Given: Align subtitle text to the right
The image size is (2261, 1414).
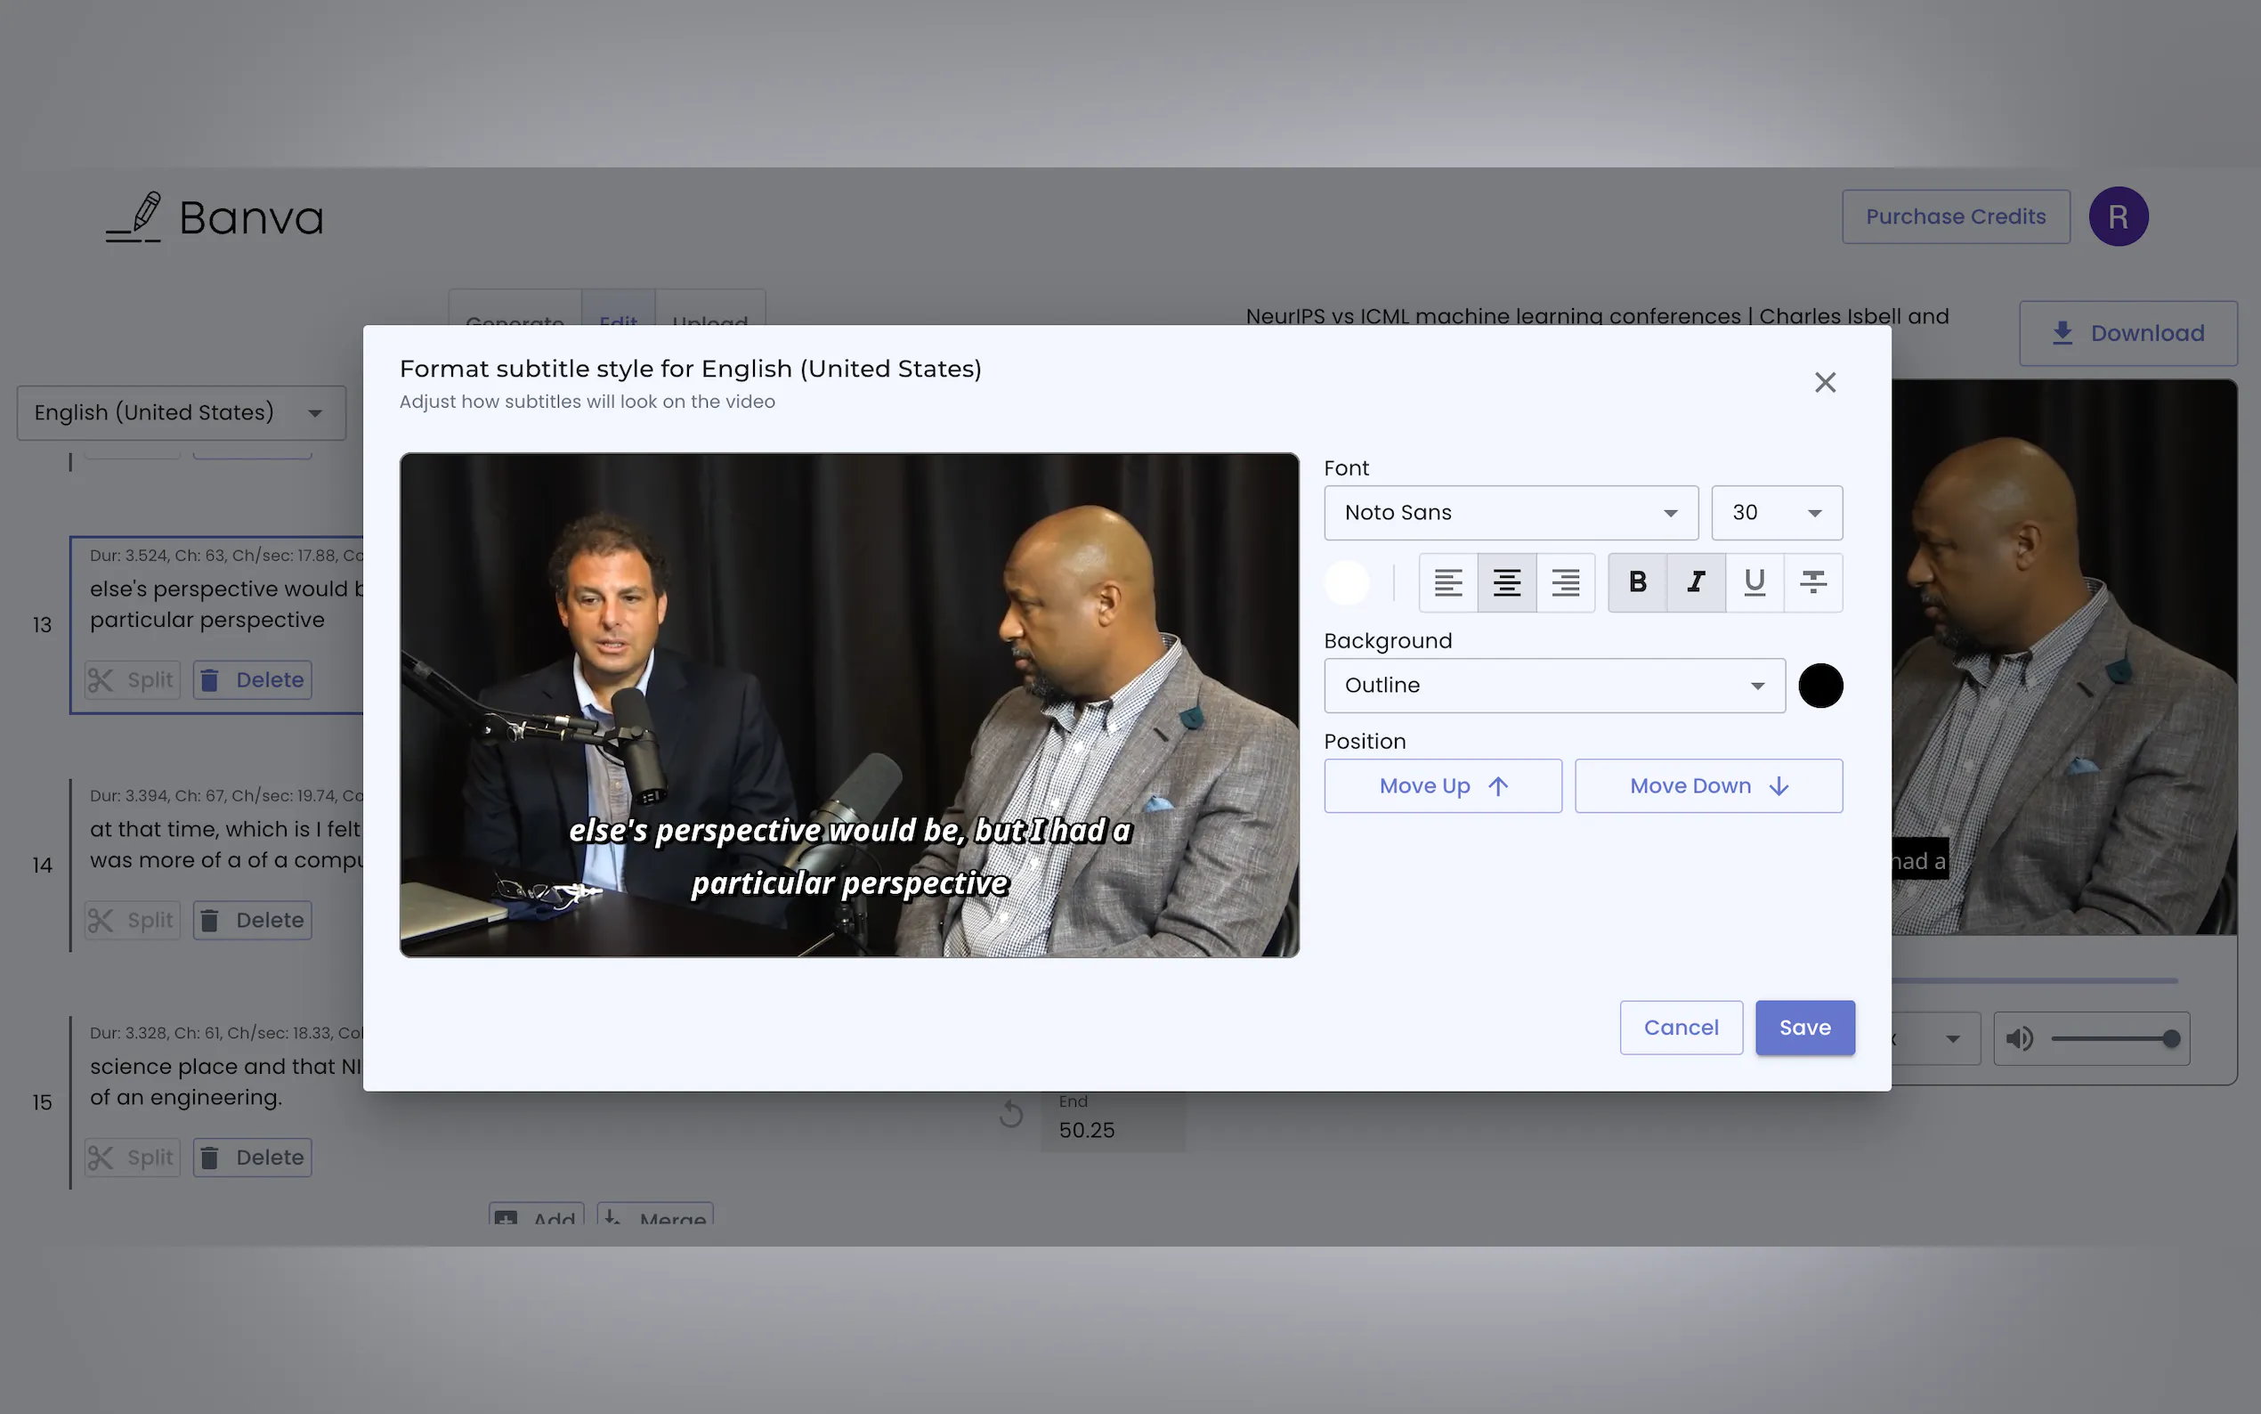Looking at the screenshot, I should coord(1566,582).
